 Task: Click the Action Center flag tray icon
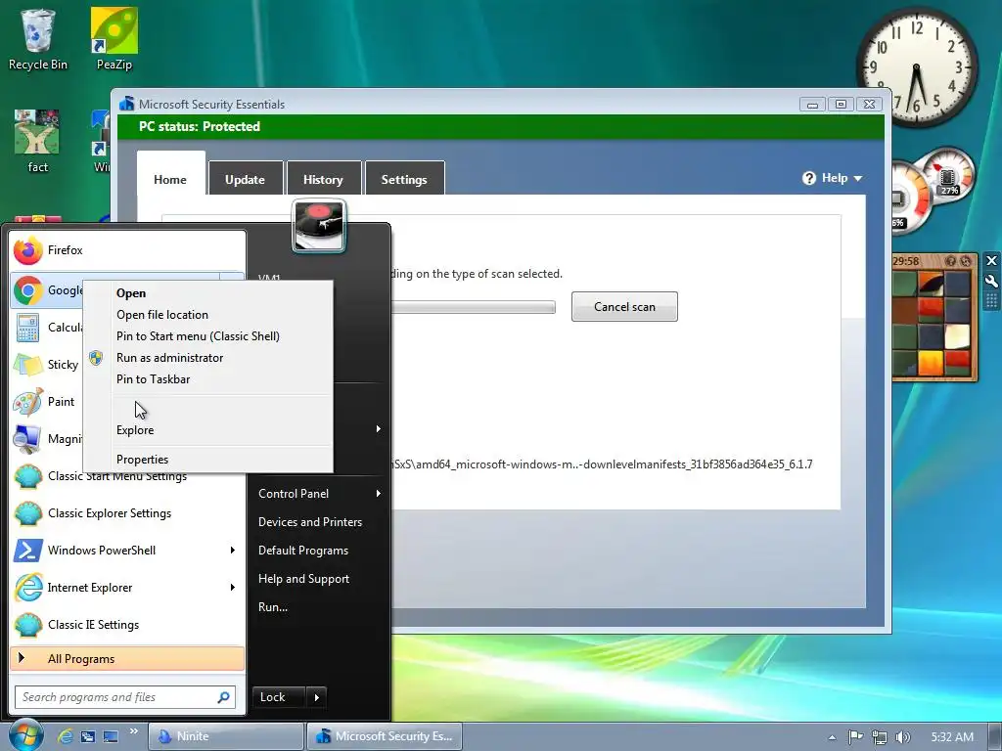[x=855, y=737]
